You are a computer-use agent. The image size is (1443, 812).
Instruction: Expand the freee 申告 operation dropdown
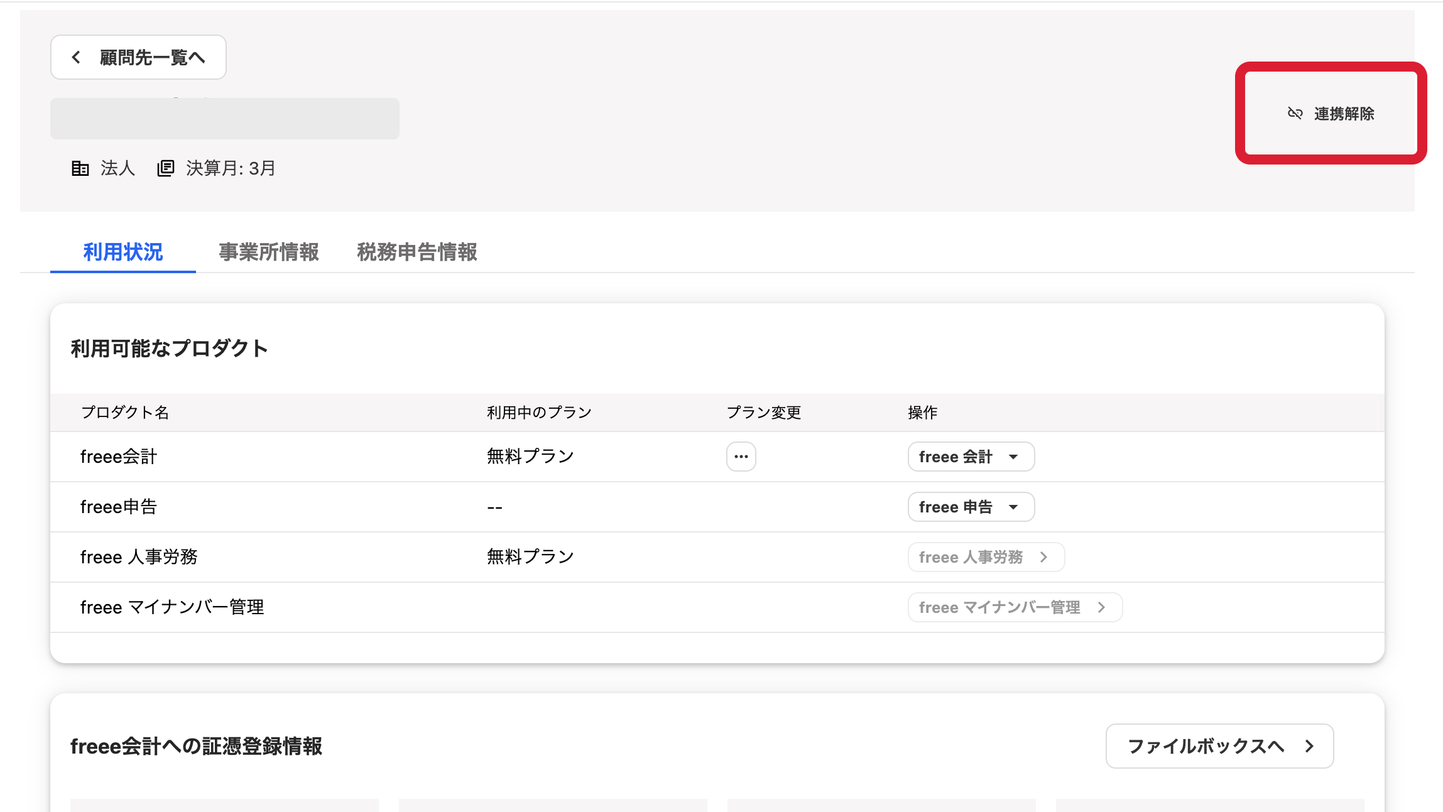pos(971,507)
